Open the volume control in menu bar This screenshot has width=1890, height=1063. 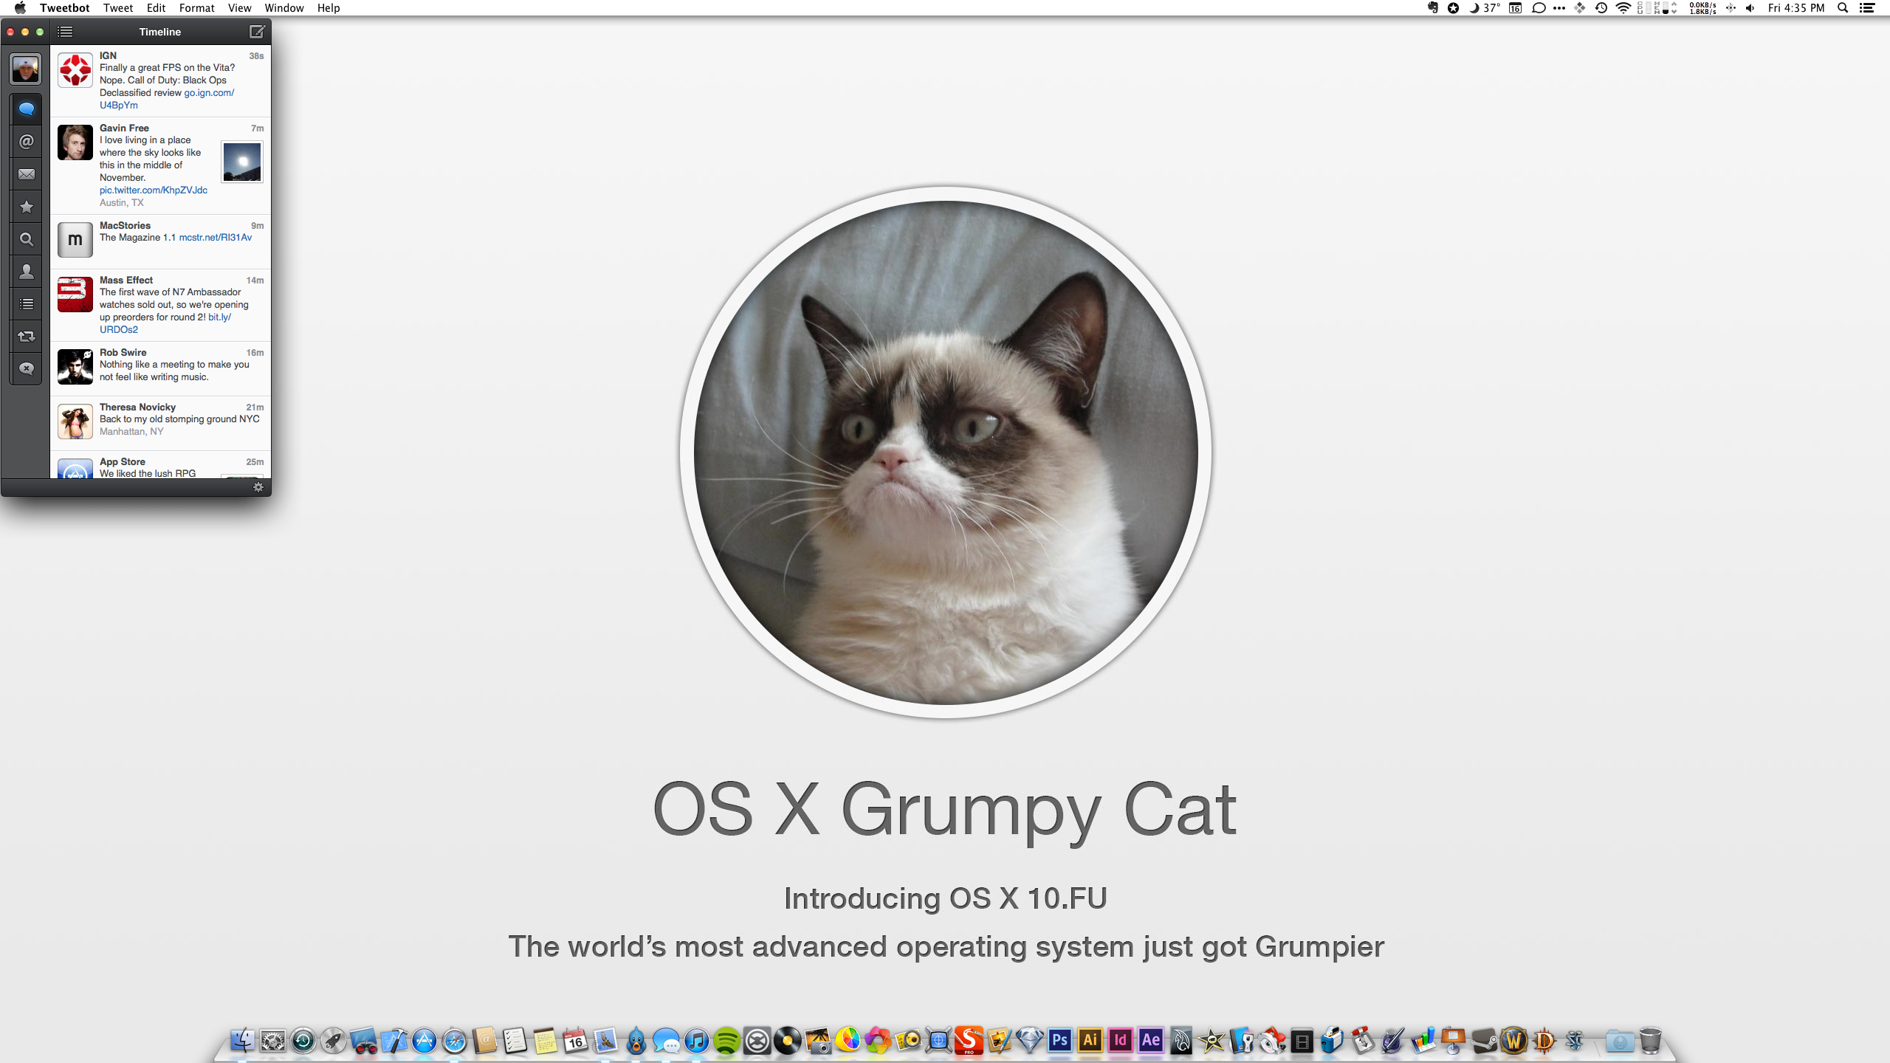point(1750,8)
